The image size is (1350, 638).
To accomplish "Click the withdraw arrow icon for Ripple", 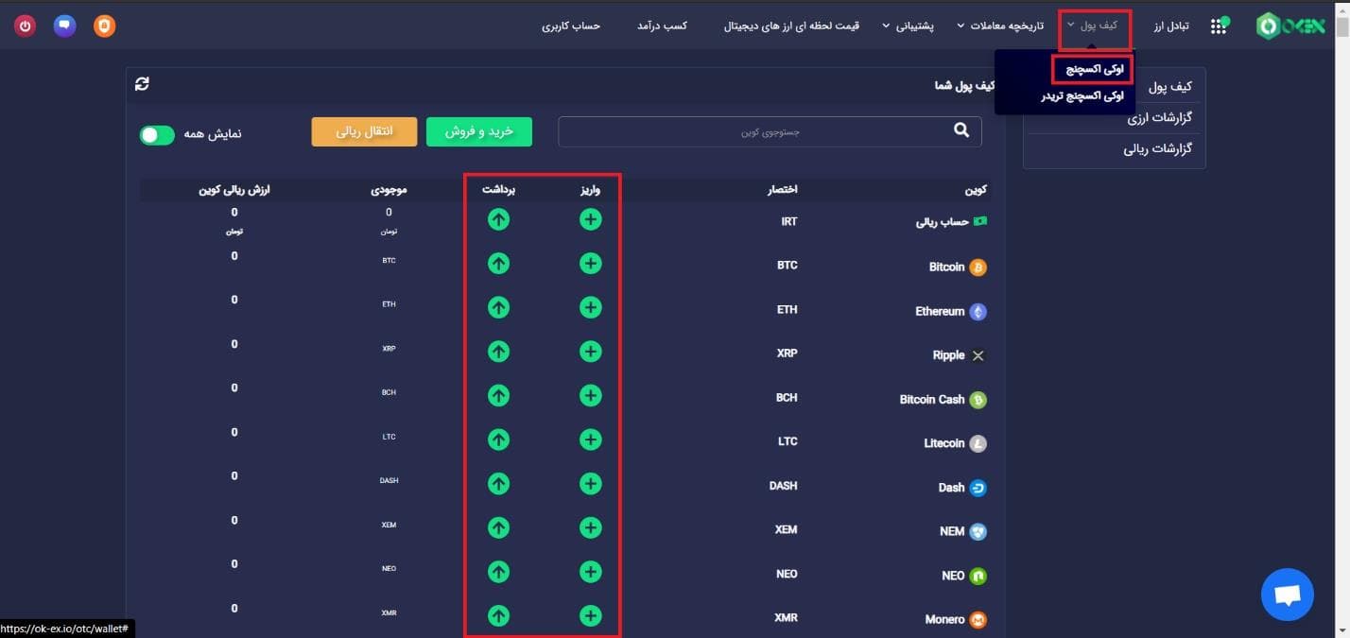I will coord(498,352).
